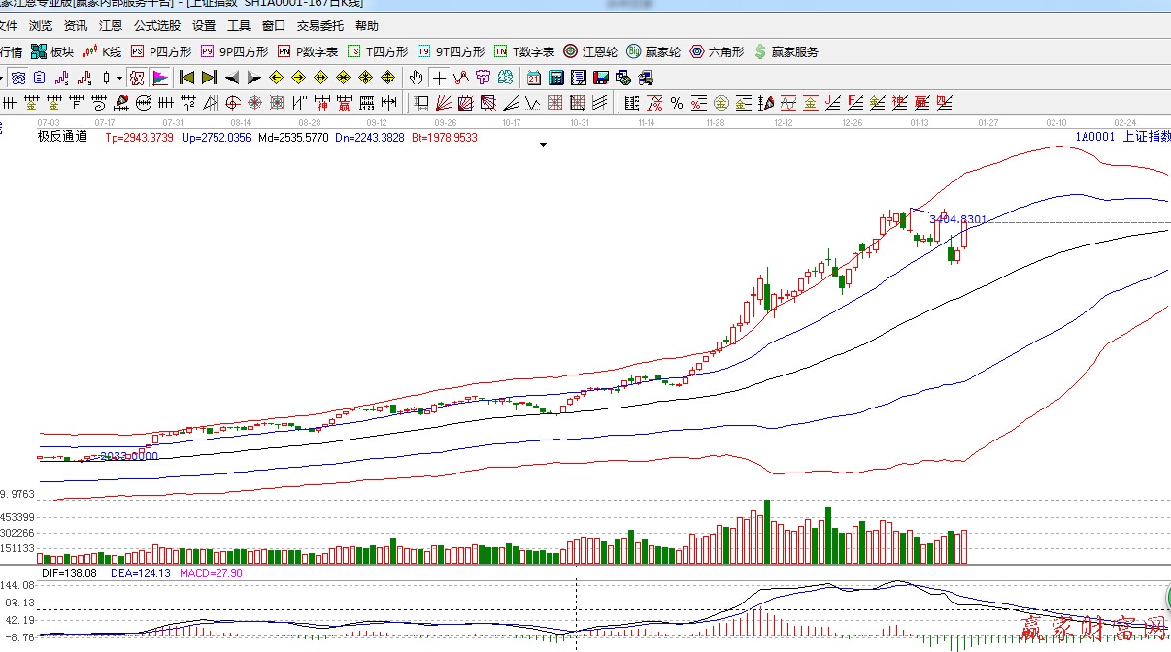Click the 极反通道 indicator label
1171x652 pixels.
pos(62,137)
